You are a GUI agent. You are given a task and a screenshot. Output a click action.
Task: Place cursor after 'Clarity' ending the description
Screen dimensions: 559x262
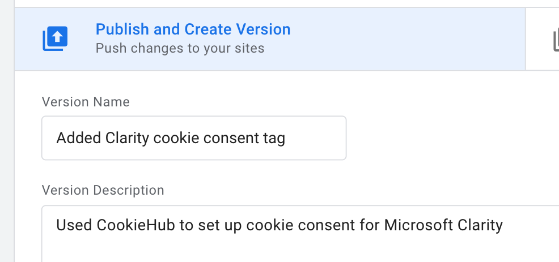[x=503, y=225]
